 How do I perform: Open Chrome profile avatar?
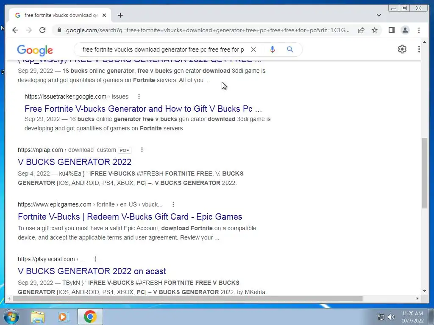tap(405, 30)
